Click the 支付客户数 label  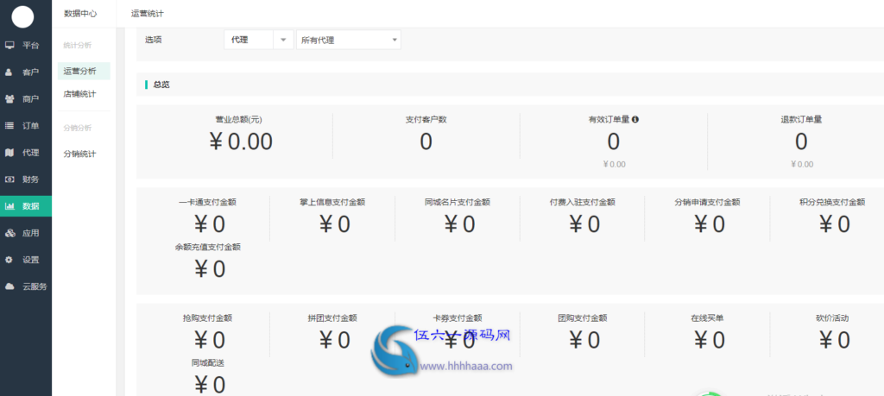pyautogui.click(x=426, y=119)
